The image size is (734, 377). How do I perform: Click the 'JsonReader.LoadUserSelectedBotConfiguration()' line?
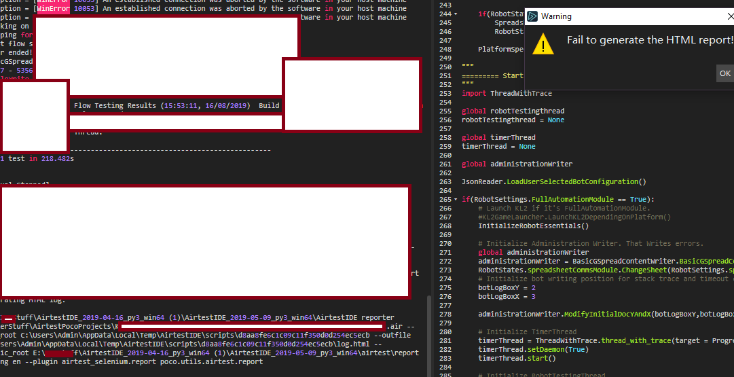pos(553,182)
